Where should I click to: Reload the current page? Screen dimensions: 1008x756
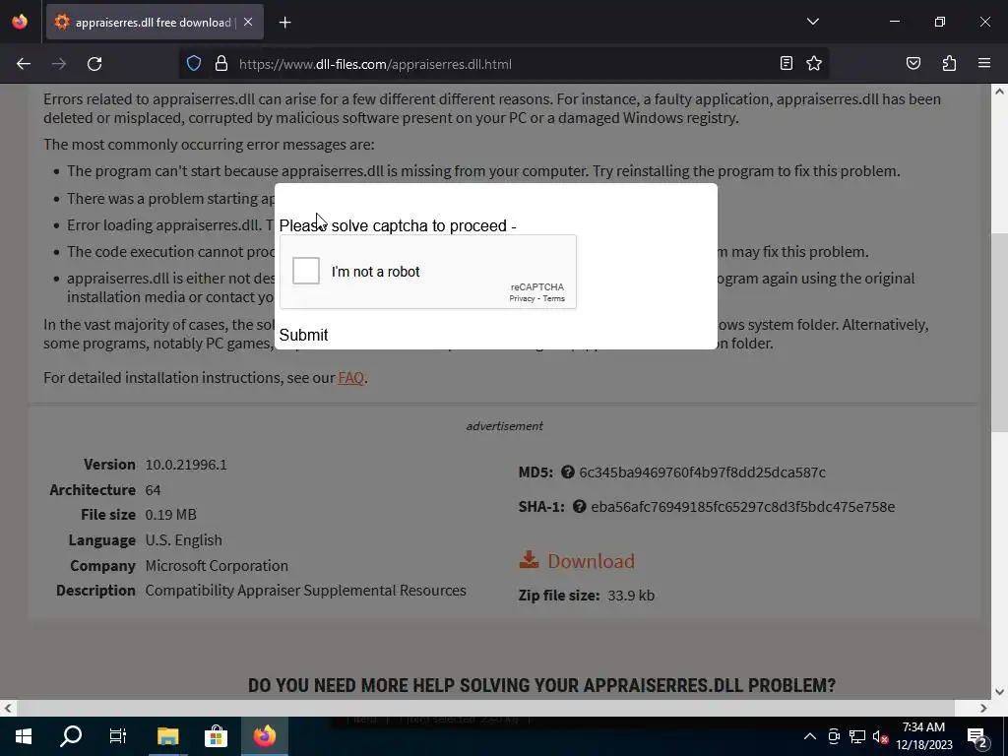tap(94, 64)
